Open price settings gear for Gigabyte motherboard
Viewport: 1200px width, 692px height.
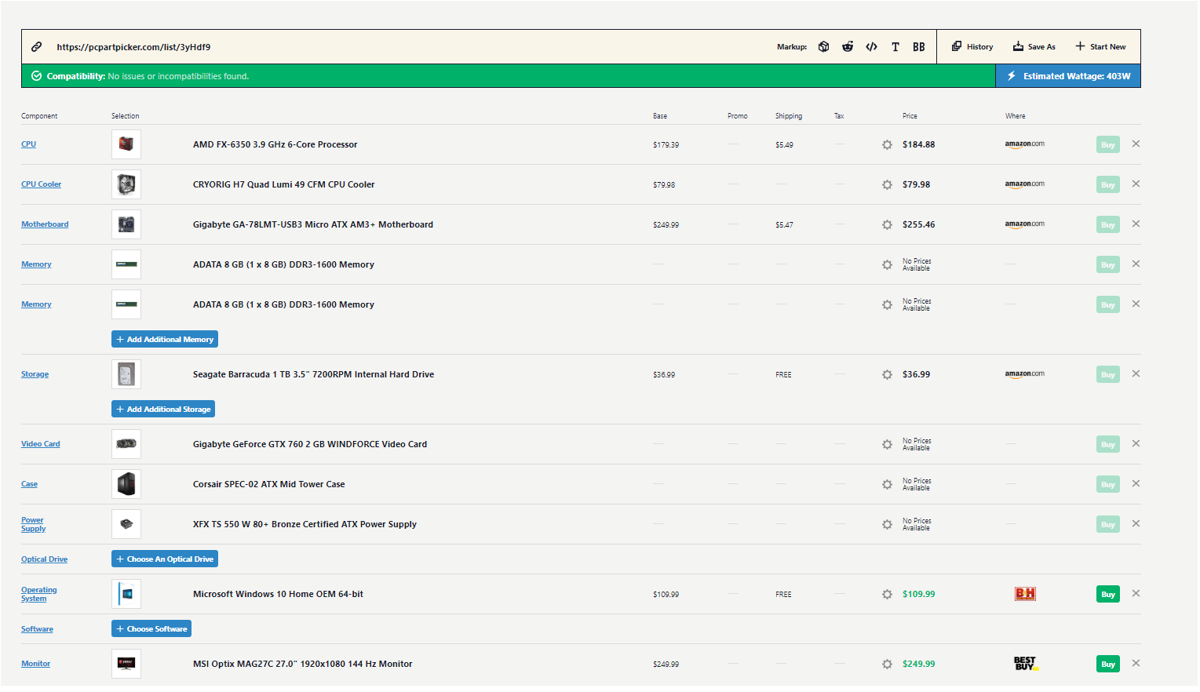coord(887,225)
